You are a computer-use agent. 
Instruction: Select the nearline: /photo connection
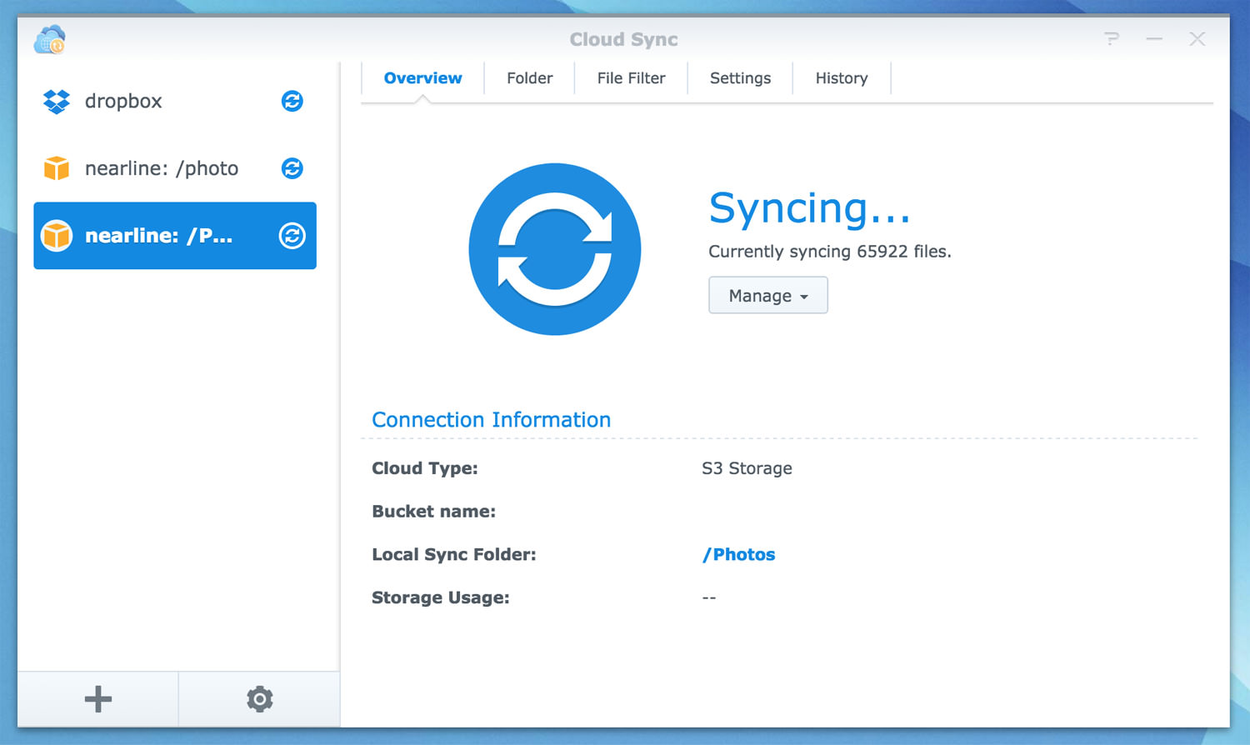pyautogui.click(x=175, y=168)
